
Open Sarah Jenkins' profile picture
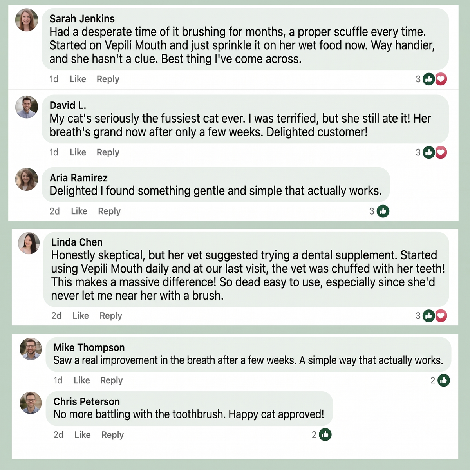pos(27,20)
